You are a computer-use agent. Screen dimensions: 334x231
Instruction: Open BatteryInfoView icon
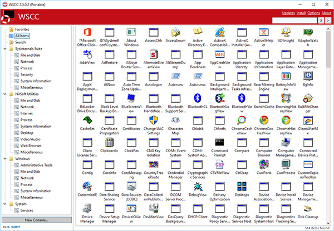(x=286, y=77)
